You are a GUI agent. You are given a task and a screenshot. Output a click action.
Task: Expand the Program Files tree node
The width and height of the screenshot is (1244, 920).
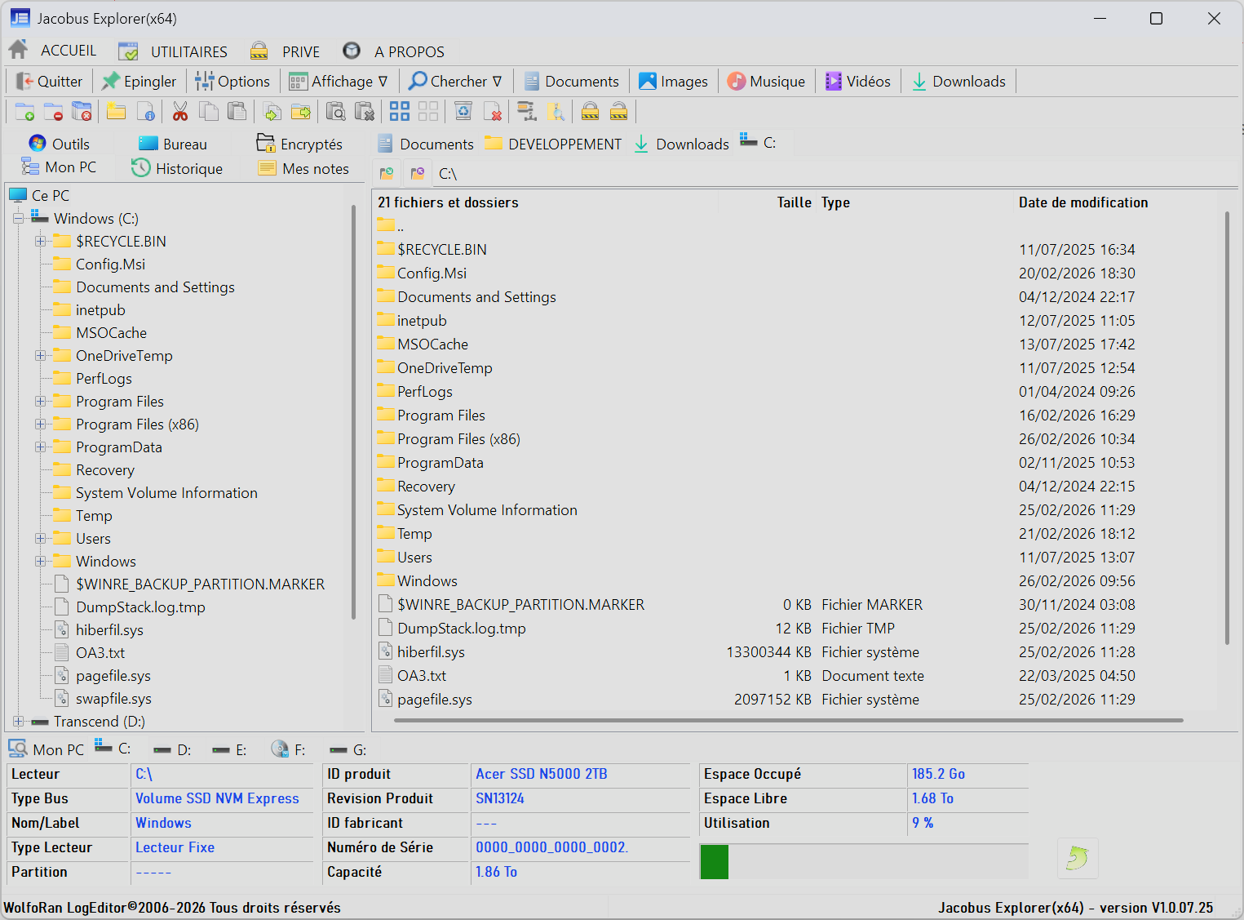coord(40,402)
